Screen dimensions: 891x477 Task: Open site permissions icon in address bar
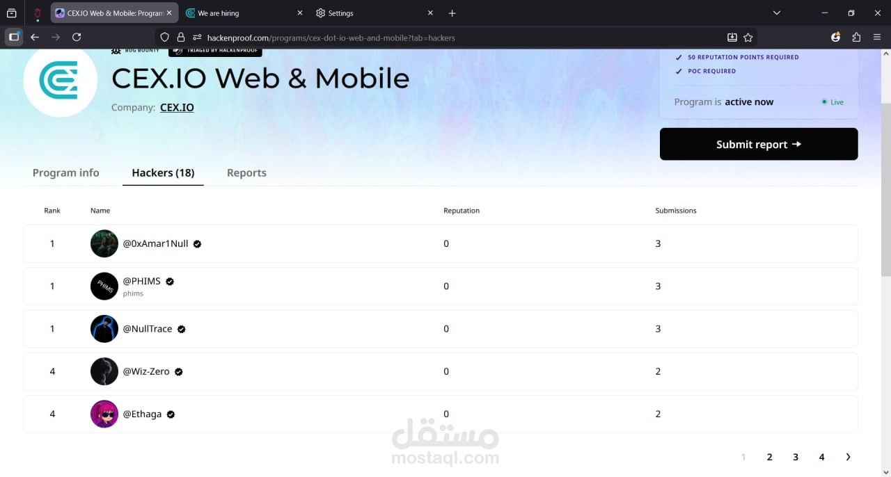(197, 38)
